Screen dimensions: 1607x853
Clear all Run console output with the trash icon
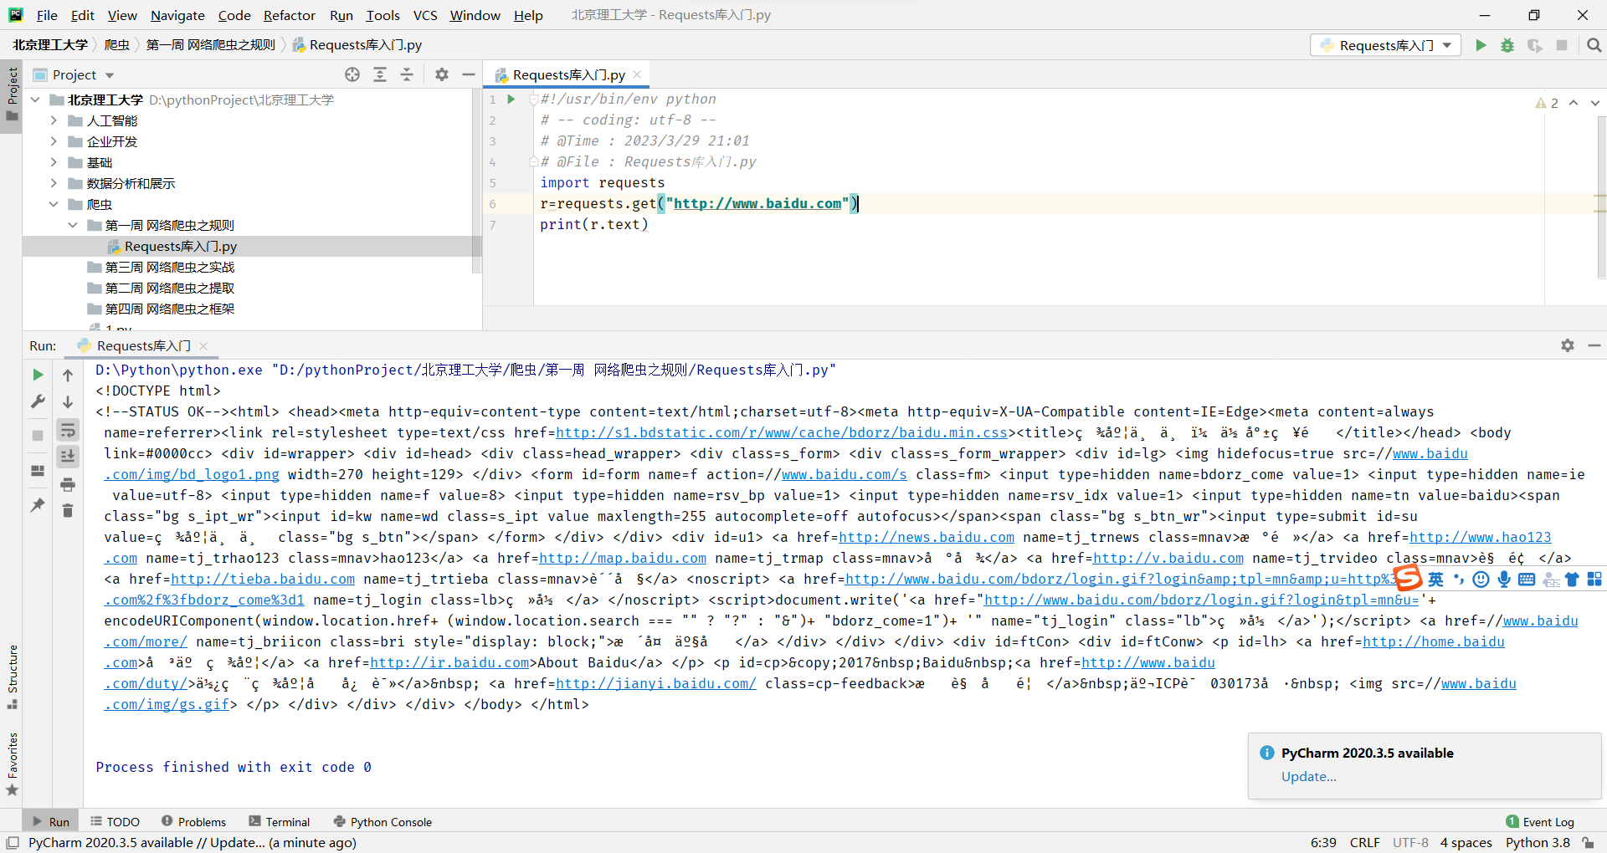point(68,510)
